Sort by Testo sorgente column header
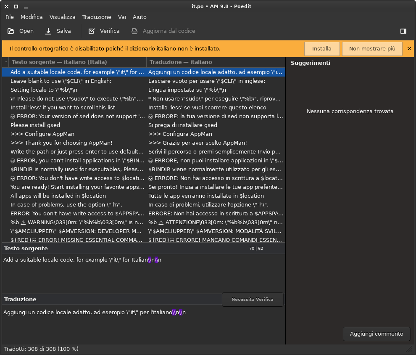 tap(77, 62)
